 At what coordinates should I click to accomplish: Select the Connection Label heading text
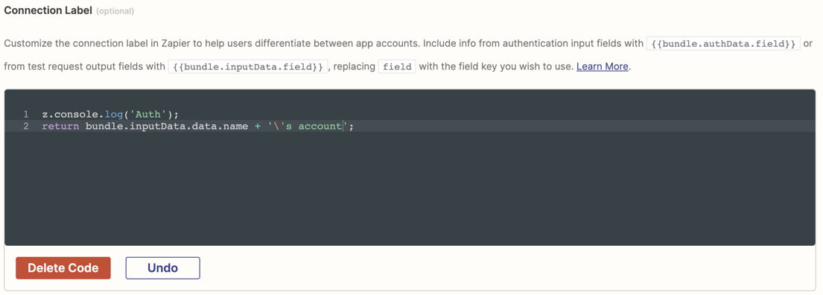coord(48,10)
